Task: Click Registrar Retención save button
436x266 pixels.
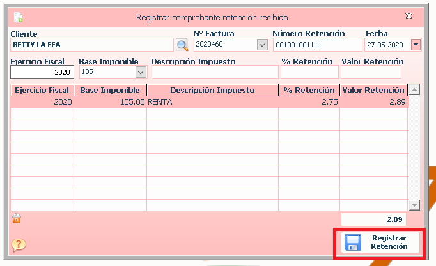Action: (380, 242)
